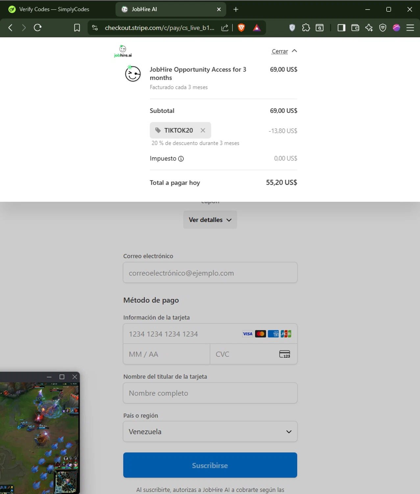Minimize the small game window

click(49, 377)
